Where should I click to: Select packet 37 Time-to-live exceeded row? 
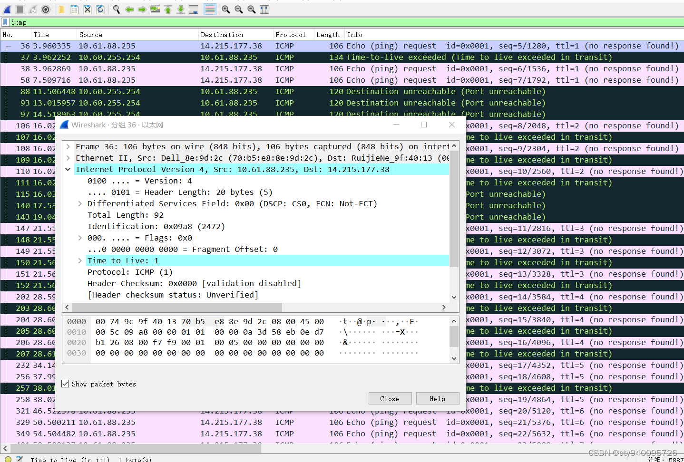click(x=342, y=57)
